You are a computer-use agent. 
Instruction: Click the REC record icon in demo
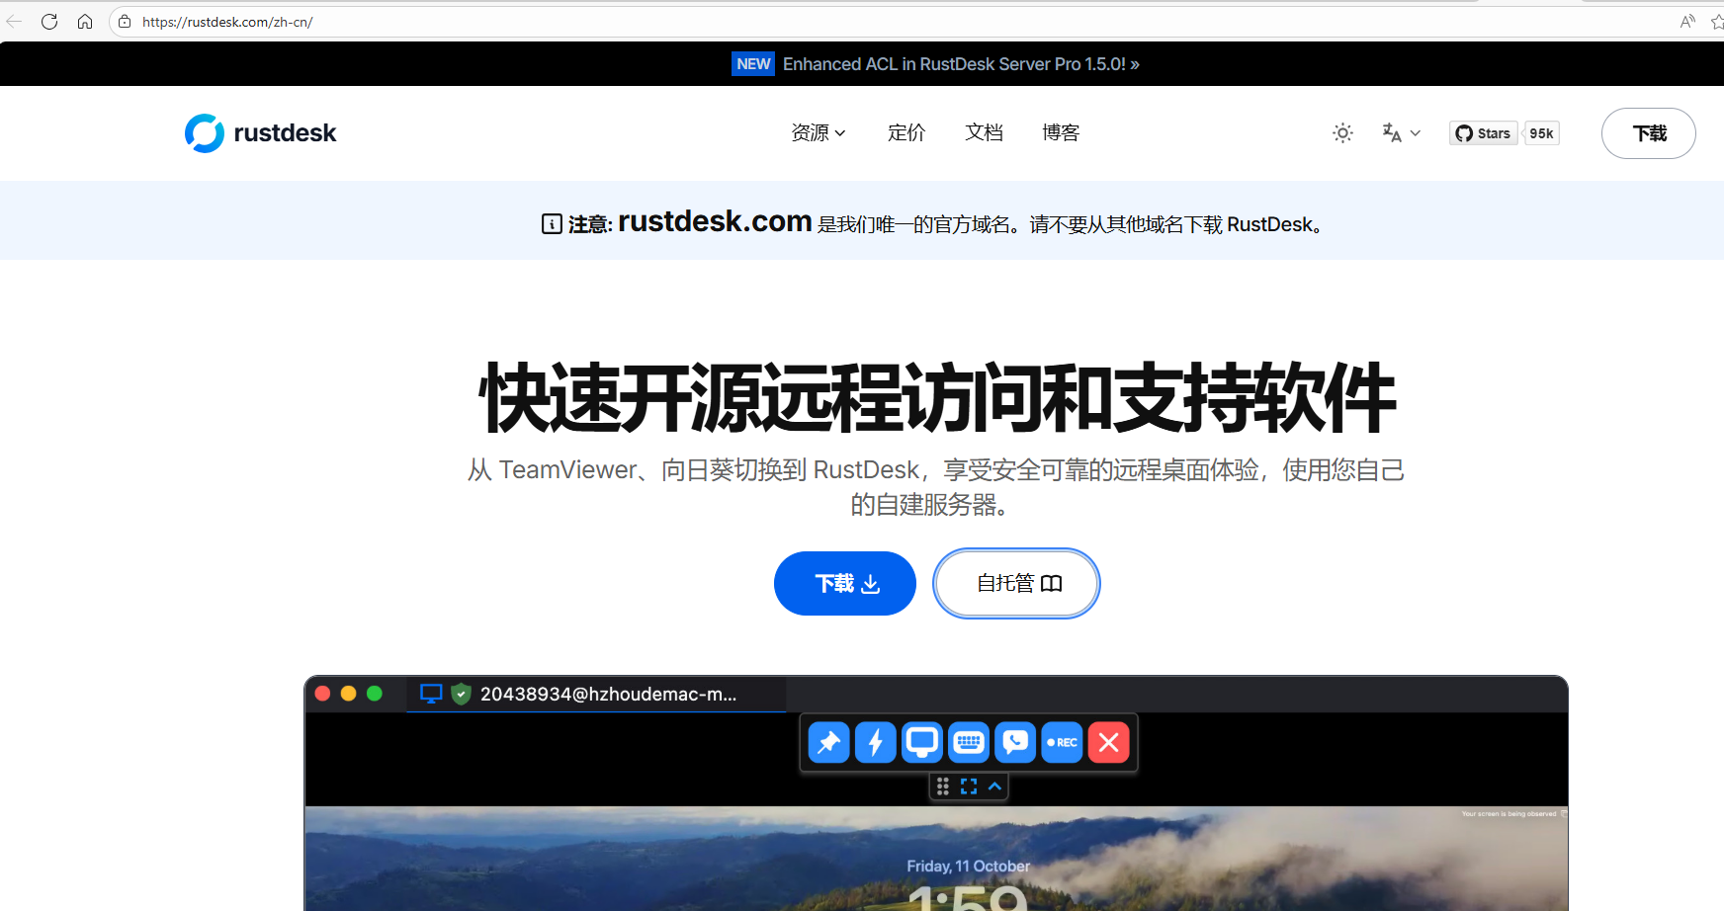1062,742
